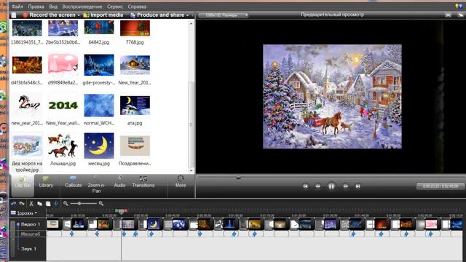The width and height of the screenshot is (466, 262).
Task: Click the step-forward button
Action: click(345, 186)
